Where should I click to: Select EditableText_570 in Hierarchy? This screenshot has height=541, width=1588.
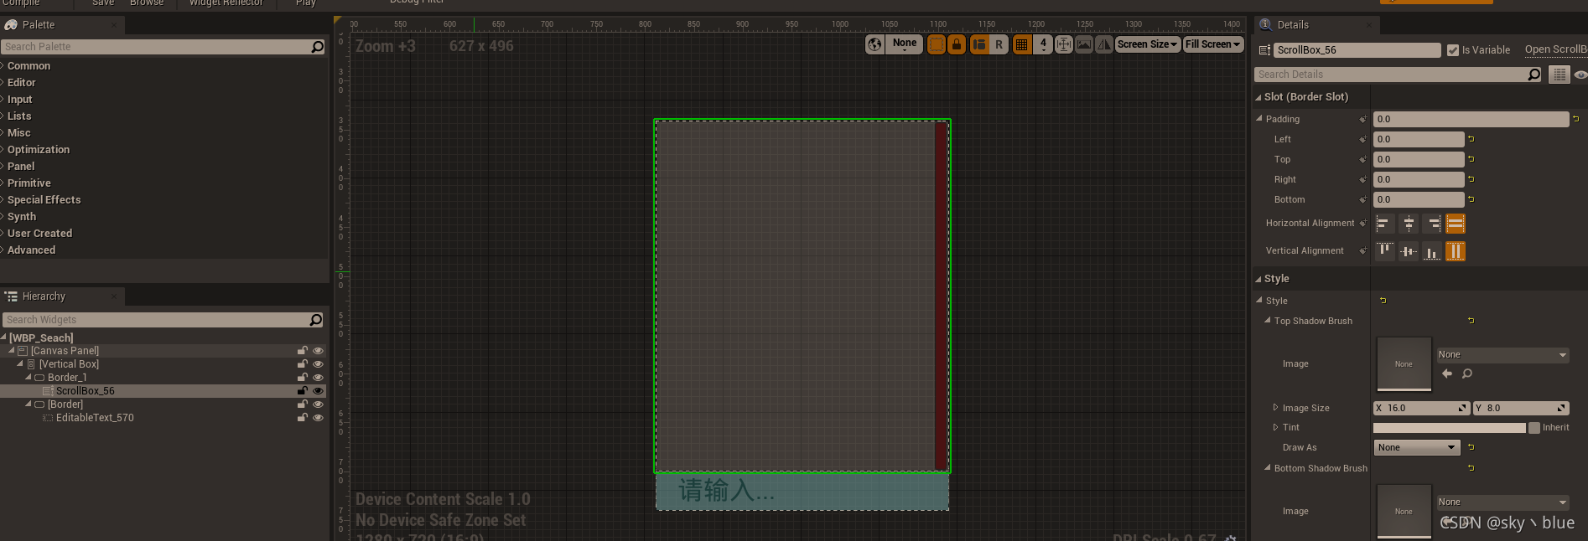pos(95,418)
